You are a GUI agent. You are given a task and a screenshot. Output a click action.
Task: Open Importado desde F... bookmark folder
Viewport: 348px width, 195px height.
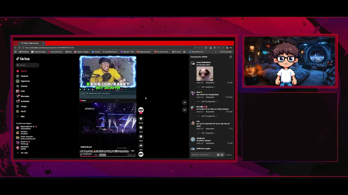[110, 52]
